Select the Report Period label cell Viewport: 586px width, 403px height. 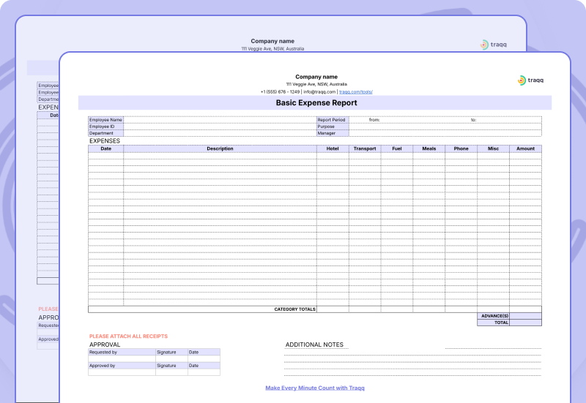(x=333, y=120)
